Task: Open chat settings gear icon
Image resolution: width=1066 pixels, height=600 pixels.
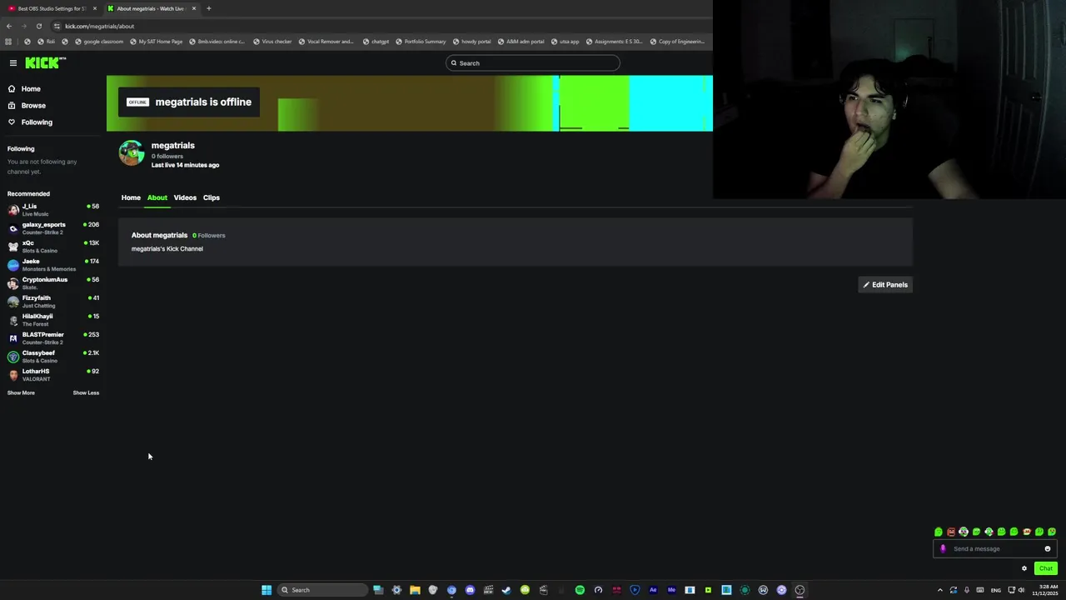Action: [x=1024, y=568]
